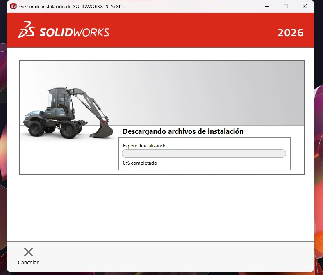323x275 pixels.
Task: Click the Cancelar label
Action: [x=28, y=262]
